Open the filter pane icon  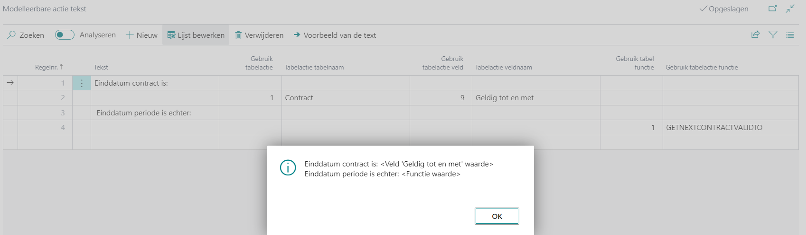[773, 35]
